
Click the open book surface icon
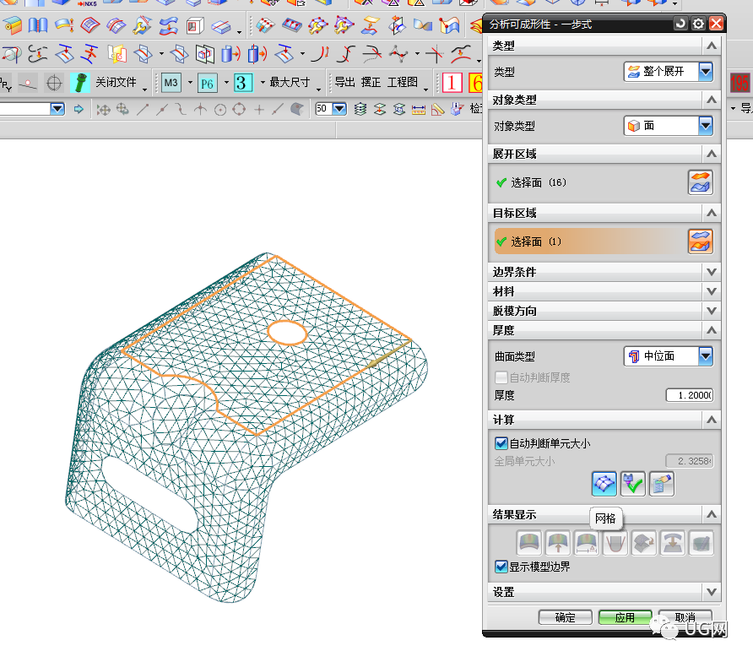(38, 25)
